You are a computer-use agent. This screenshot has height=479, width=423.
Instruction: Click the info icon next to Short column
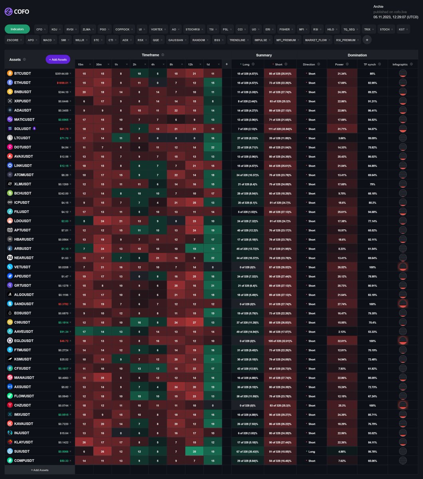[286, 64]
